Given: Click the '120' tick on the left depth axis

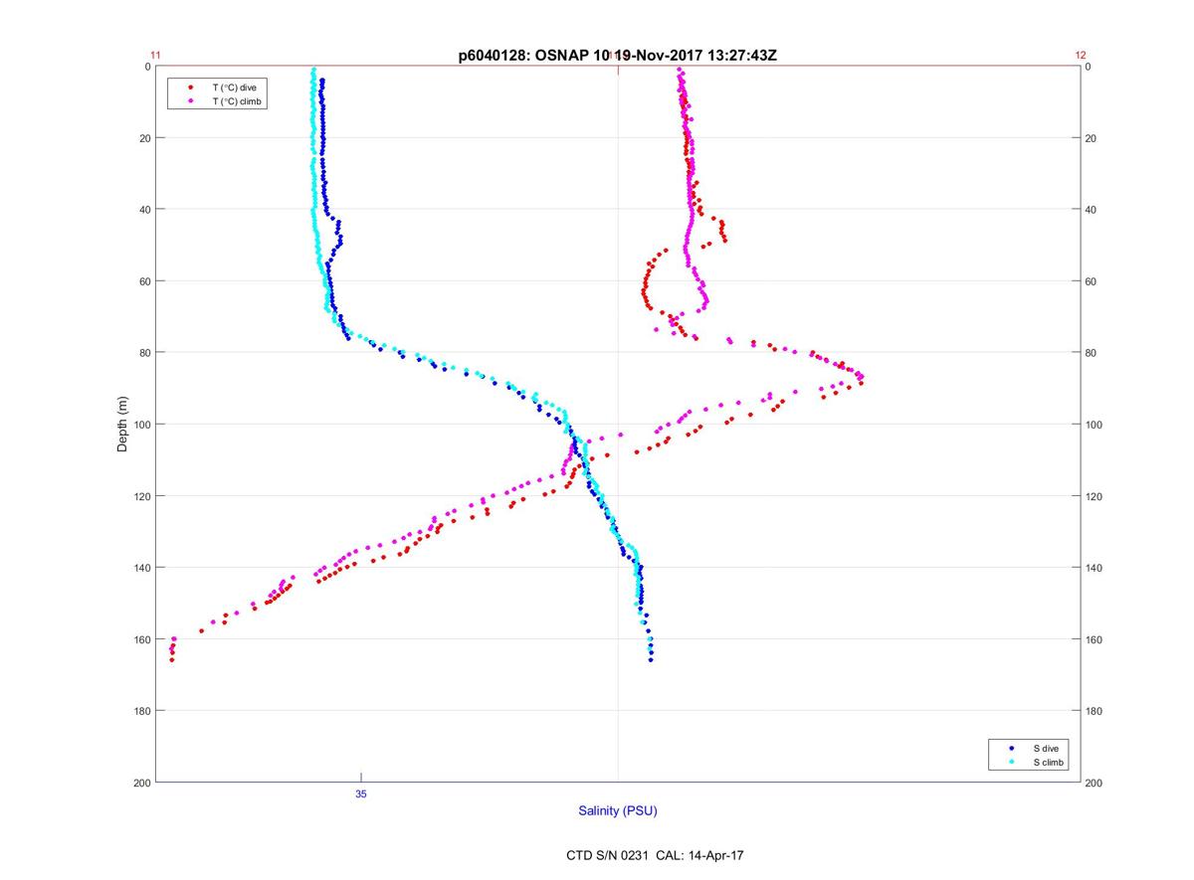Looking at the screenshot, I should point(140,496).
